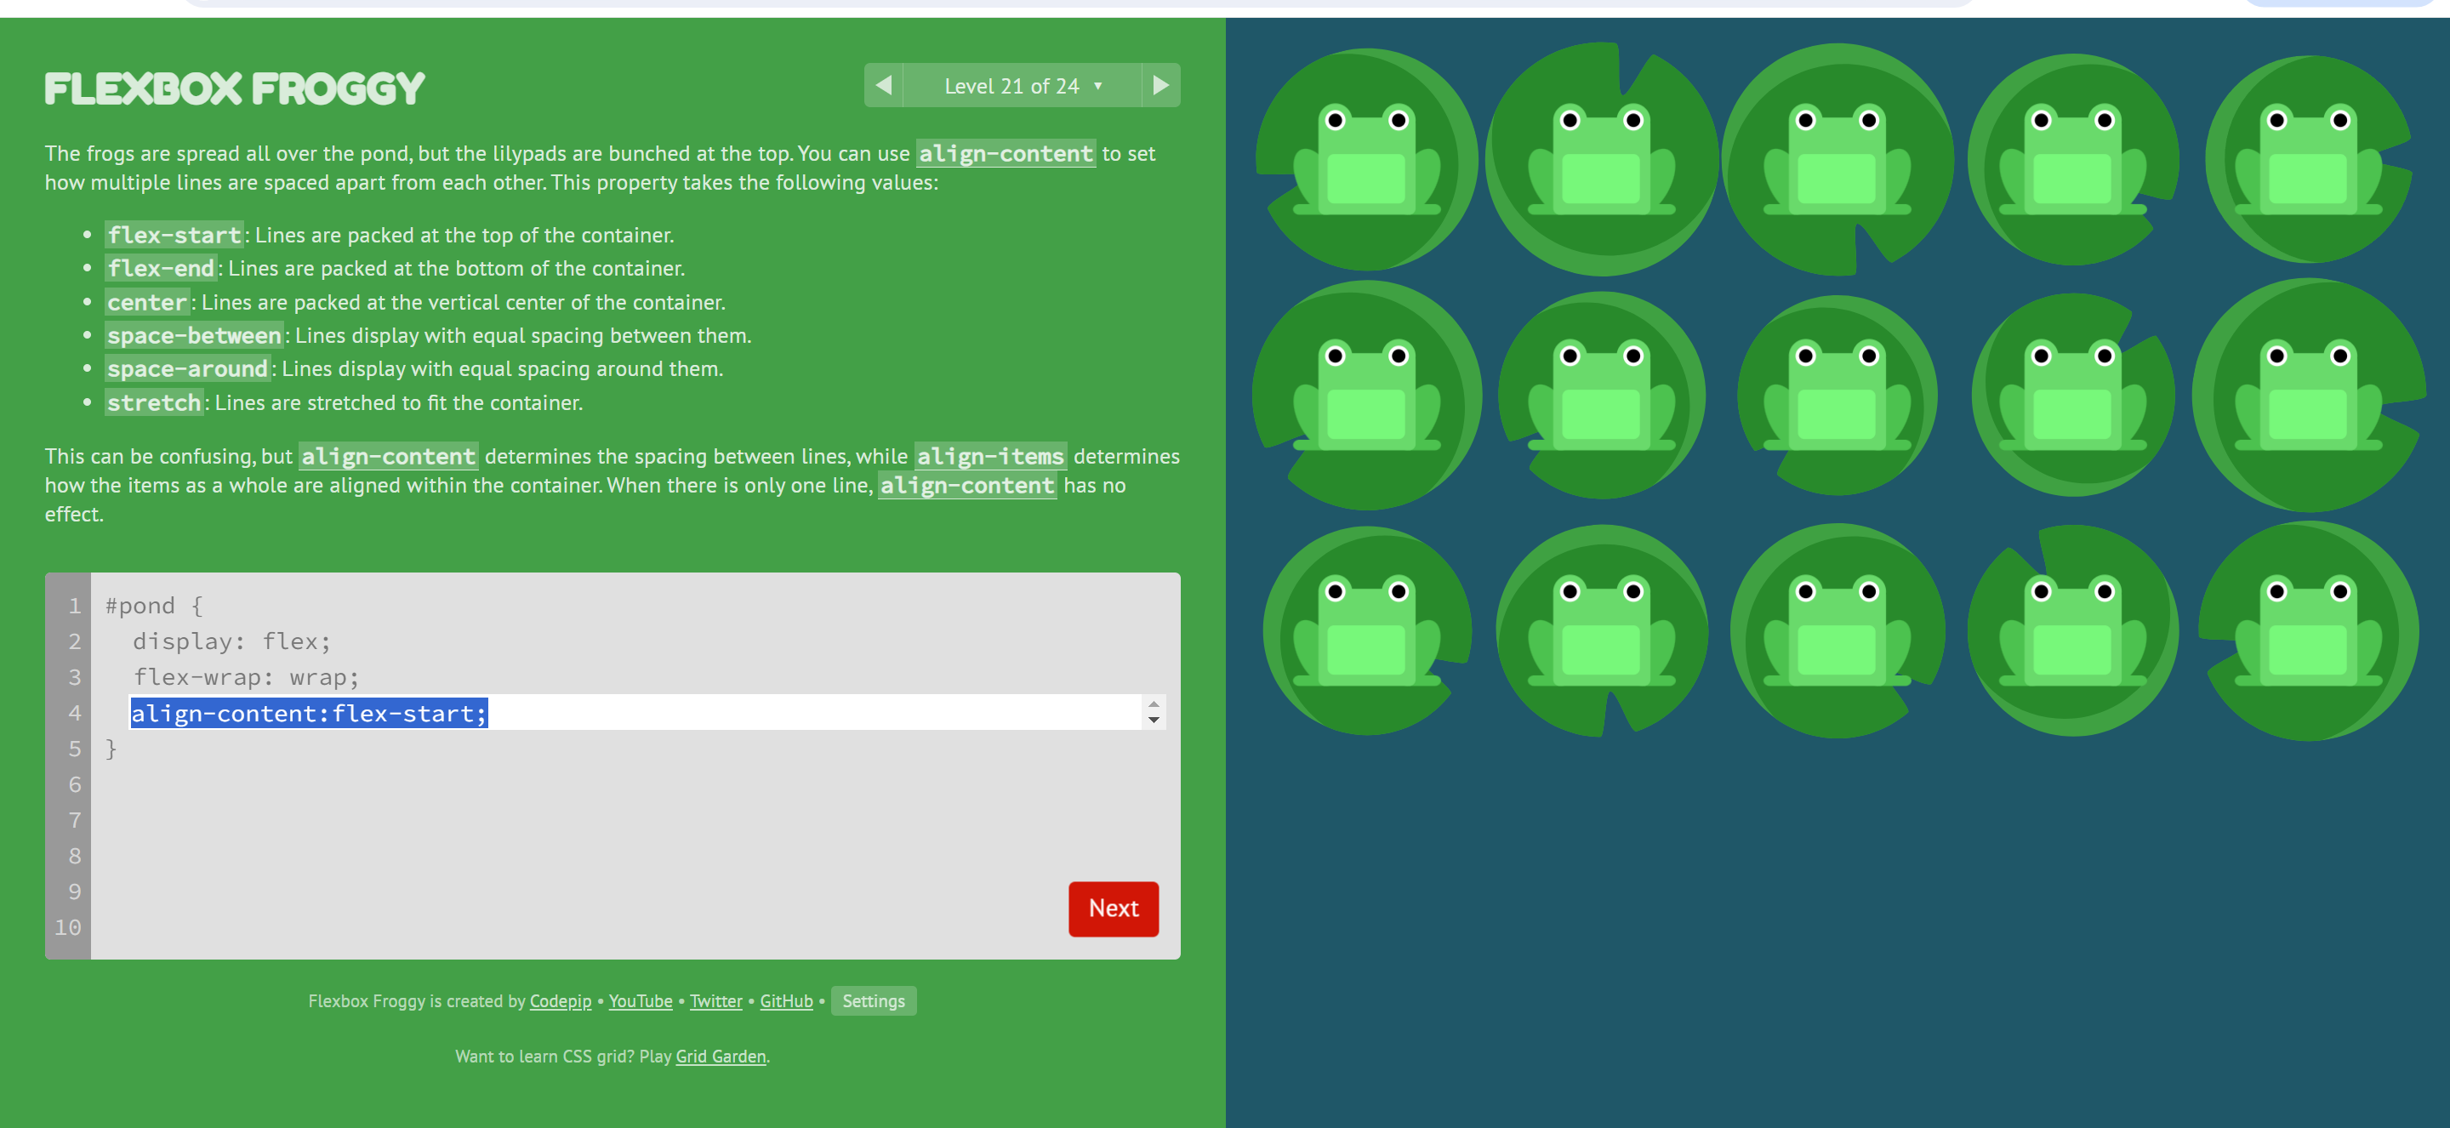The width and height of the screenshot is (2450, 1128).
Task: Open the Settings panel
Action: click(x=872, y=1000)
